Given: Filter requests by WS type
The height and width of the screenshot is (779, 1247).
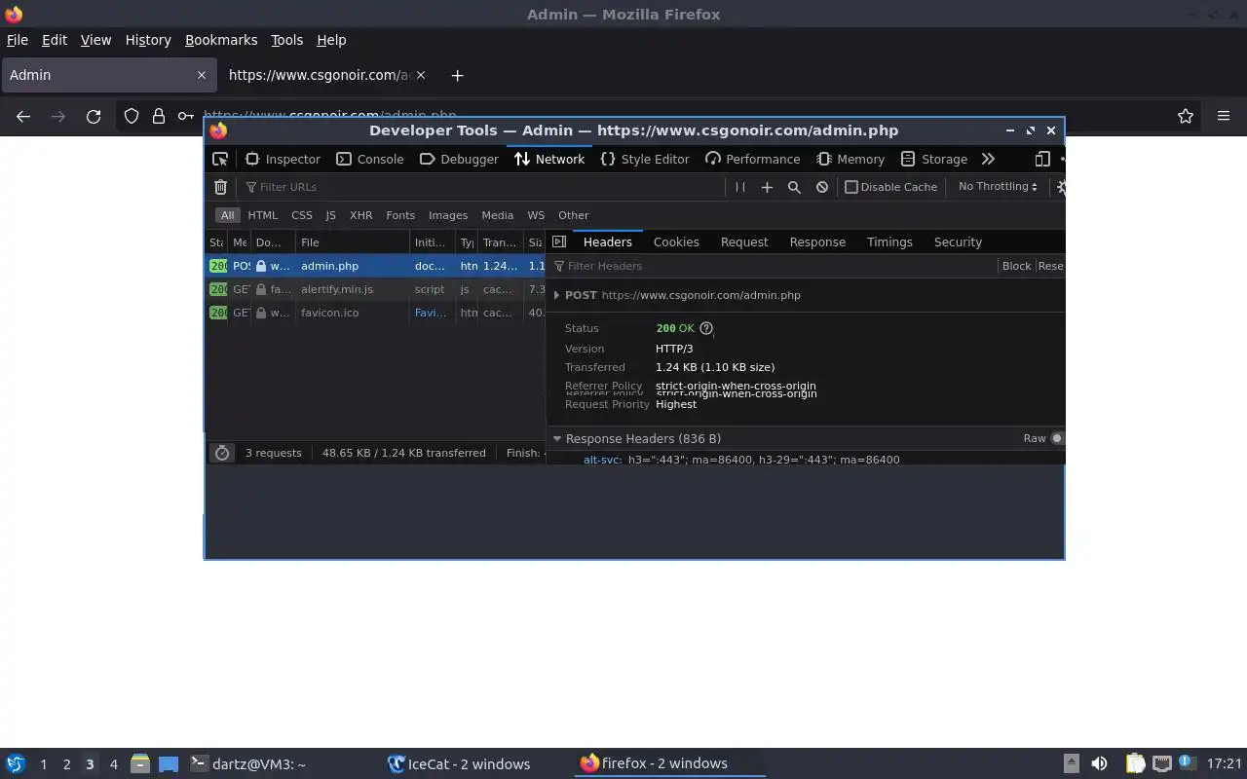Looking at the screenshot, I should tap(536, 215).
